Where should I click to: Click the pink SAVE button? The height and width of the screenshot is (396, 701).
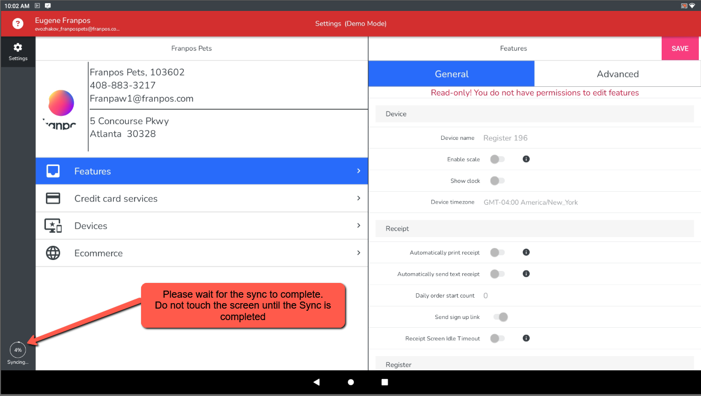[680, 49]
